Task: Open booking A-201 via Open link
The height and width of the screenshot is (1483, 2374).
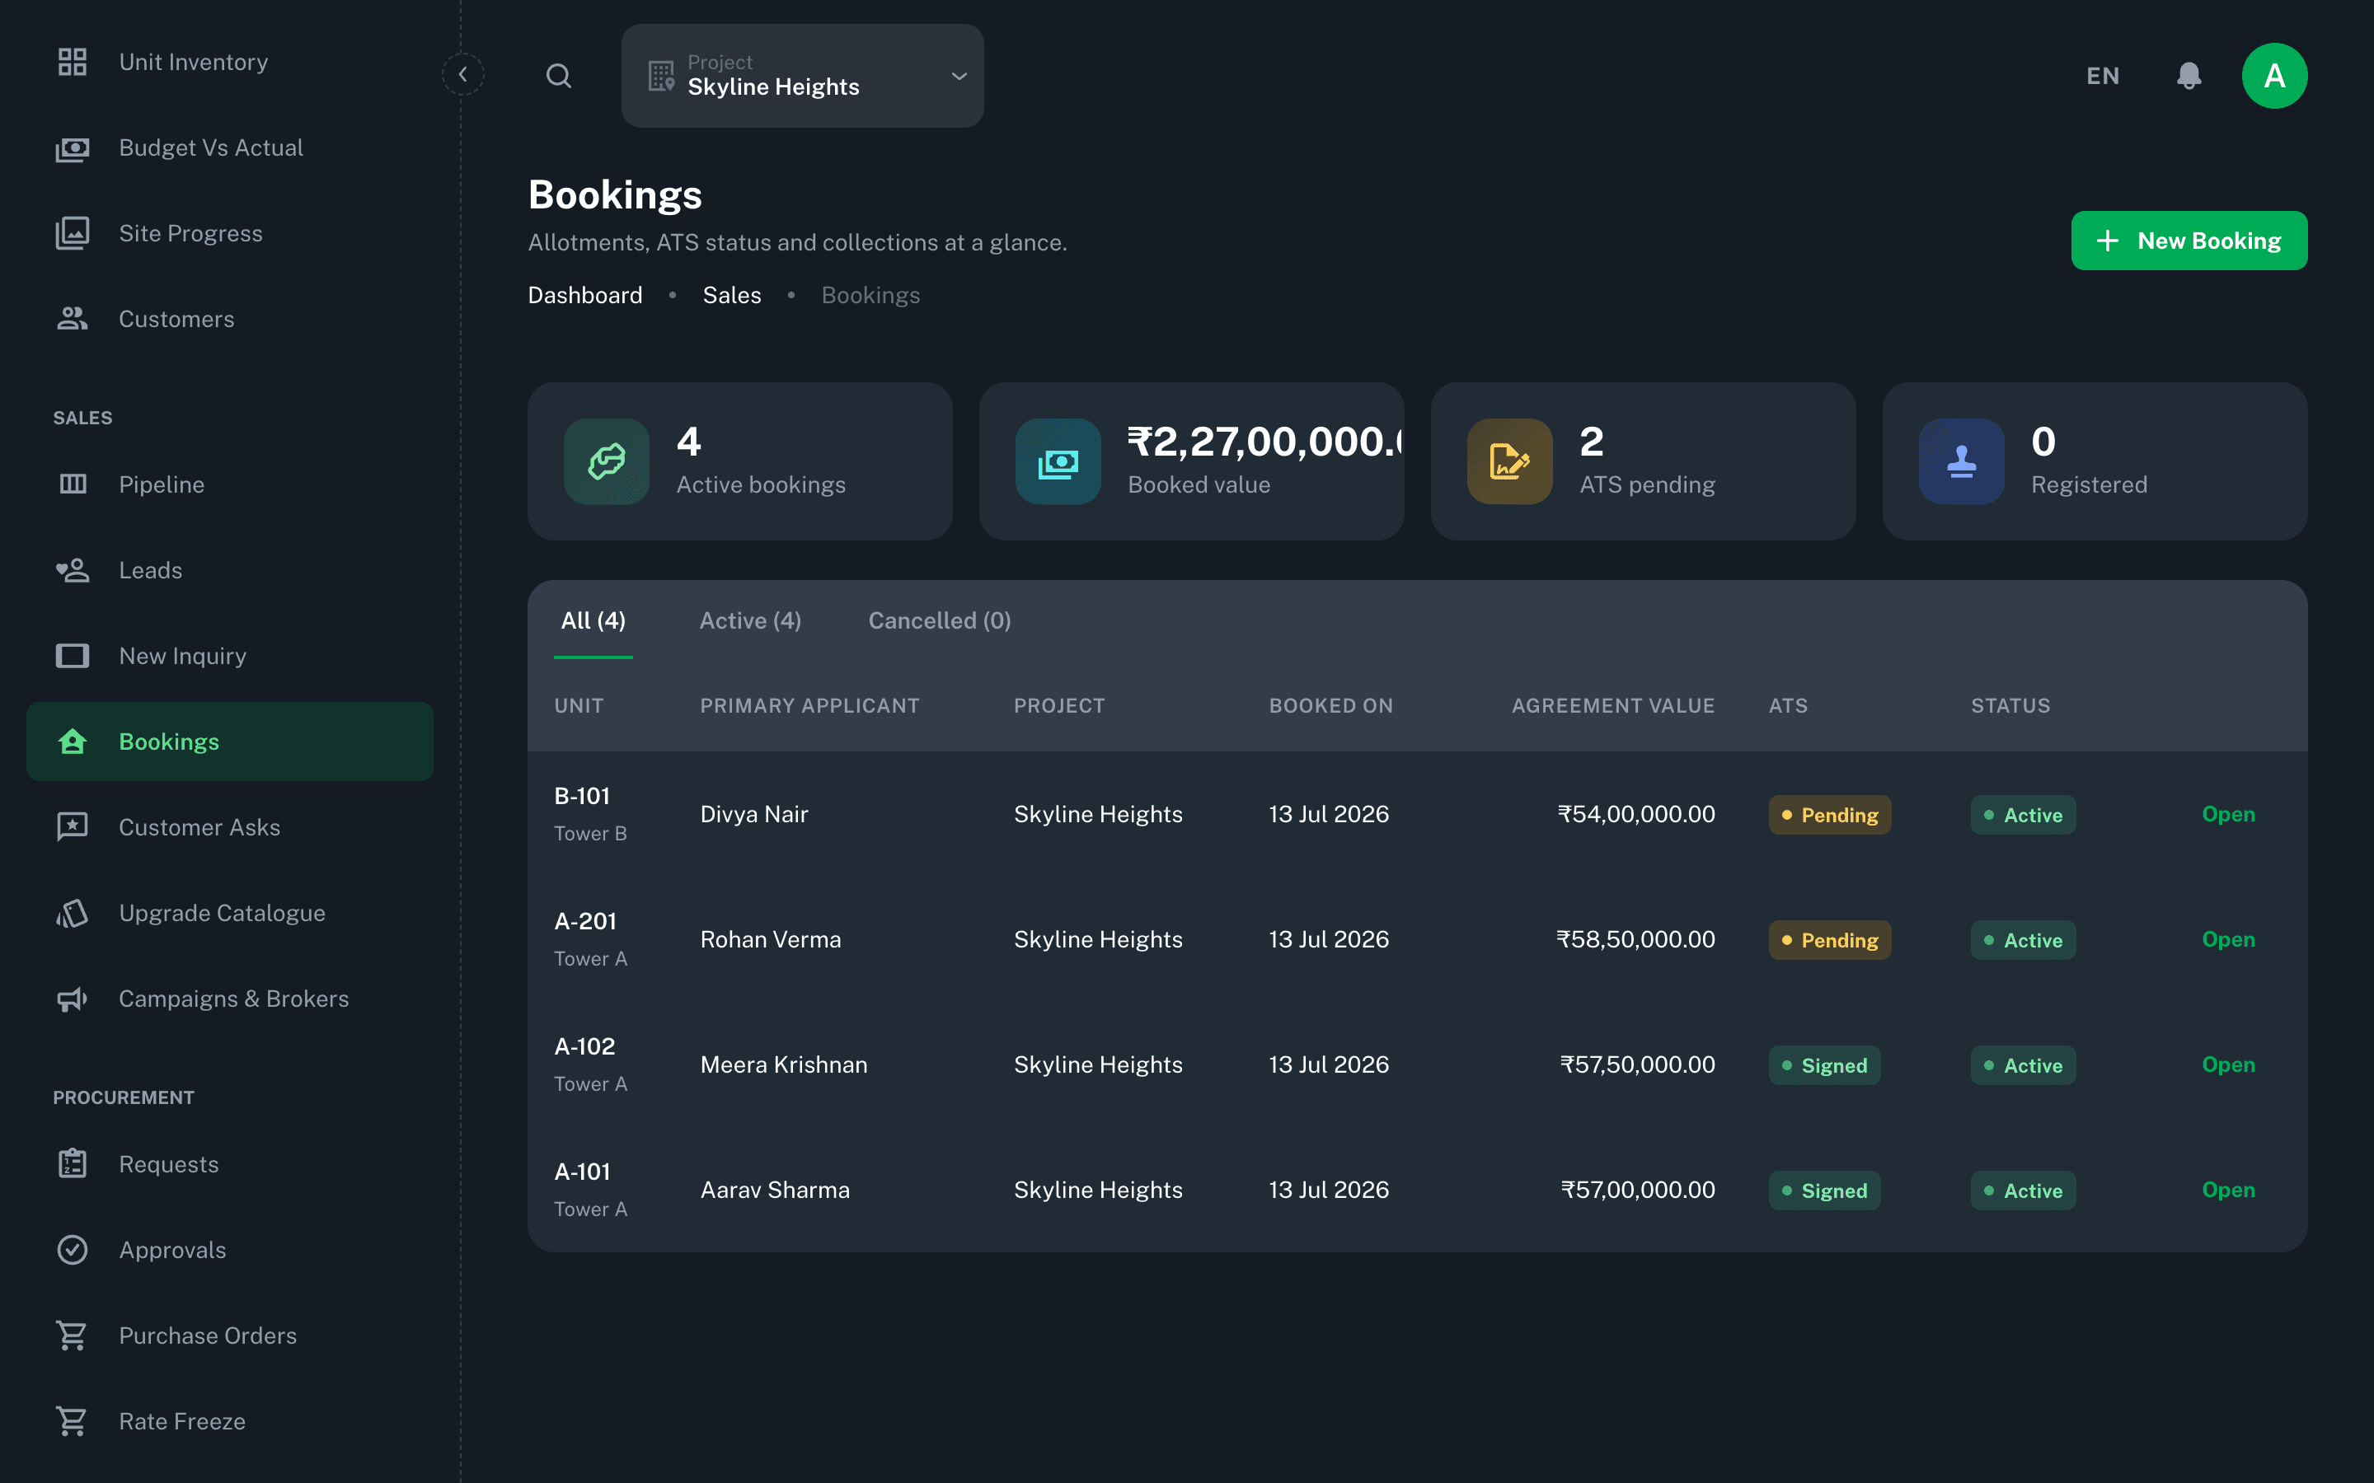Action: click(x=2228, y=938)
